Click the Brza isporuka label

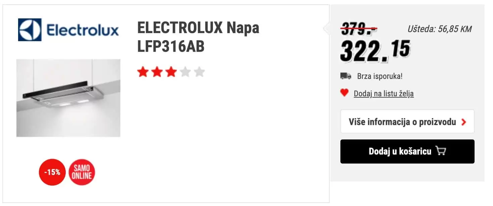[x=379, y=76]
